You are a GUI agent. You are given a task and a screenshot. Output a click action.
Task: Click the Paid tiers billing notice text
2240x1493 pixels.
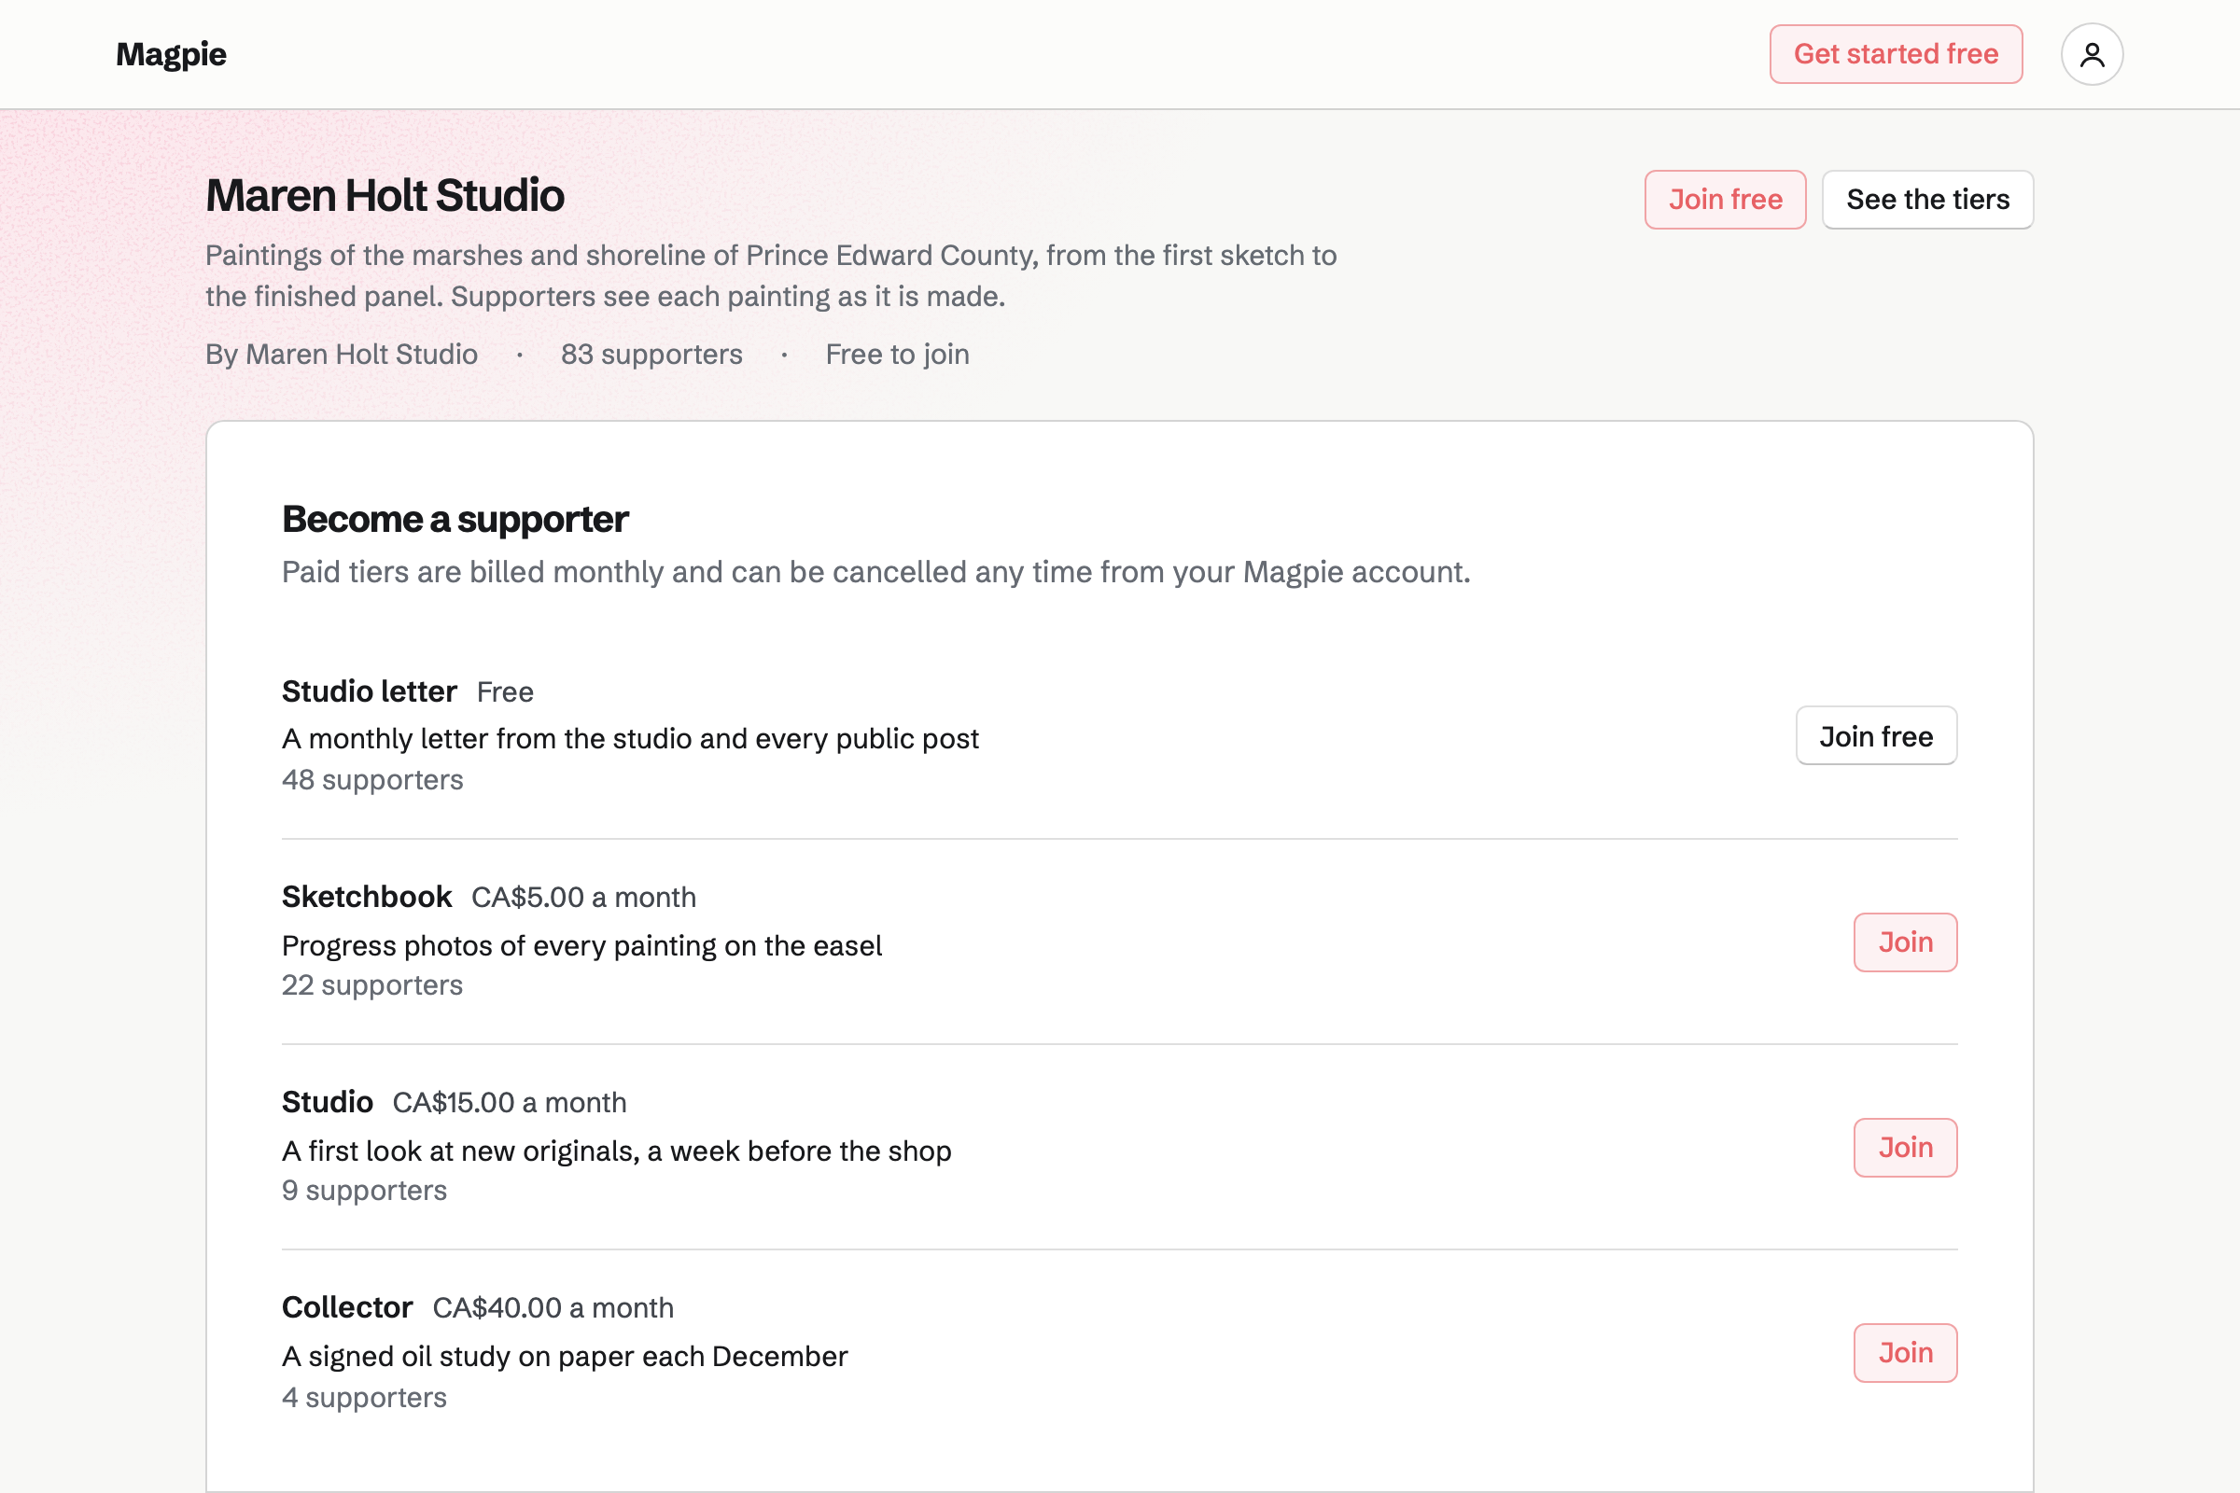876,572
